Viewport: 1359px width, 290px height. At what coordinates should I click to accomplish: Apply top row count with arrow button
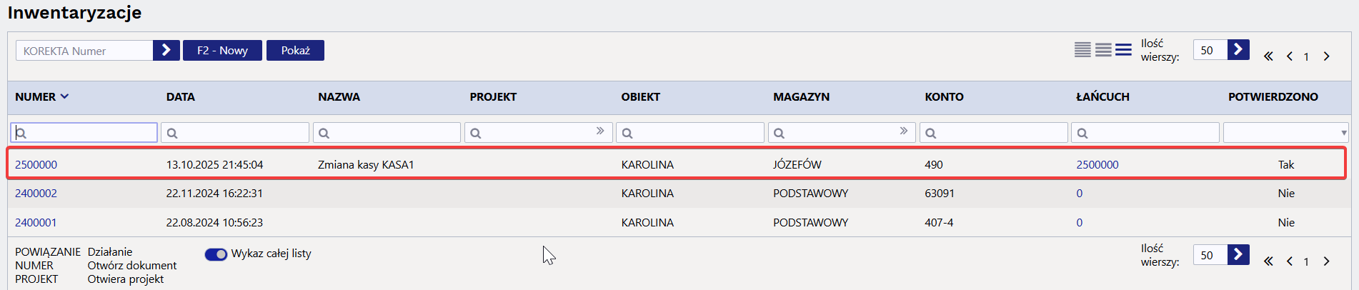[x=1238, y=50]
